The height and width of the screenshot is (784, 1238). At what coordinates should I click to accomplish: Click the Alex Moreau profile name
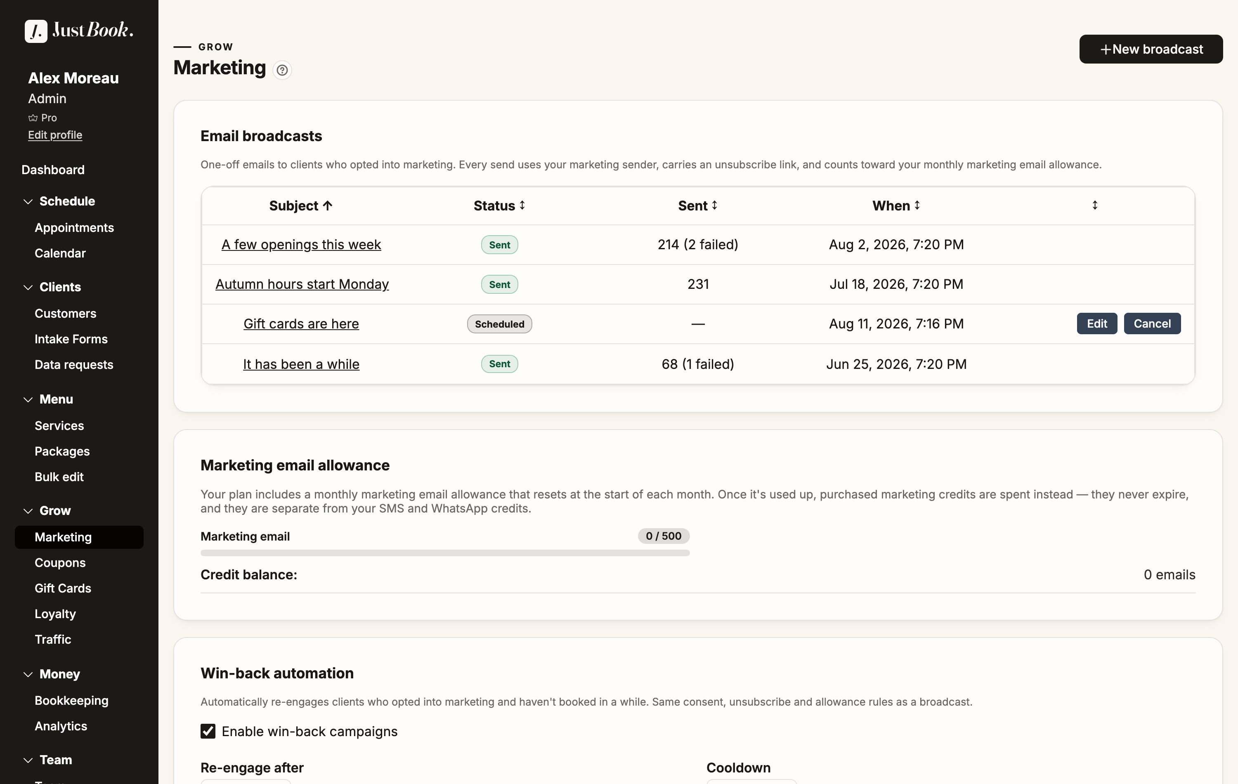[73, 78]
